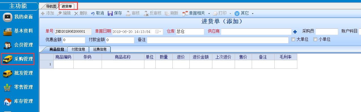This screenshot has height=112, width=361.
Task: Check the 大单位 checkbox
Action: [x=293, y=40]
